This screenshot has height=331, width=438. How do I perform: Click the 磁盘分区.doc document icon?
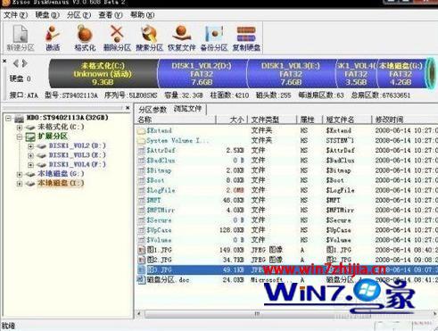[x=141, y=280]
